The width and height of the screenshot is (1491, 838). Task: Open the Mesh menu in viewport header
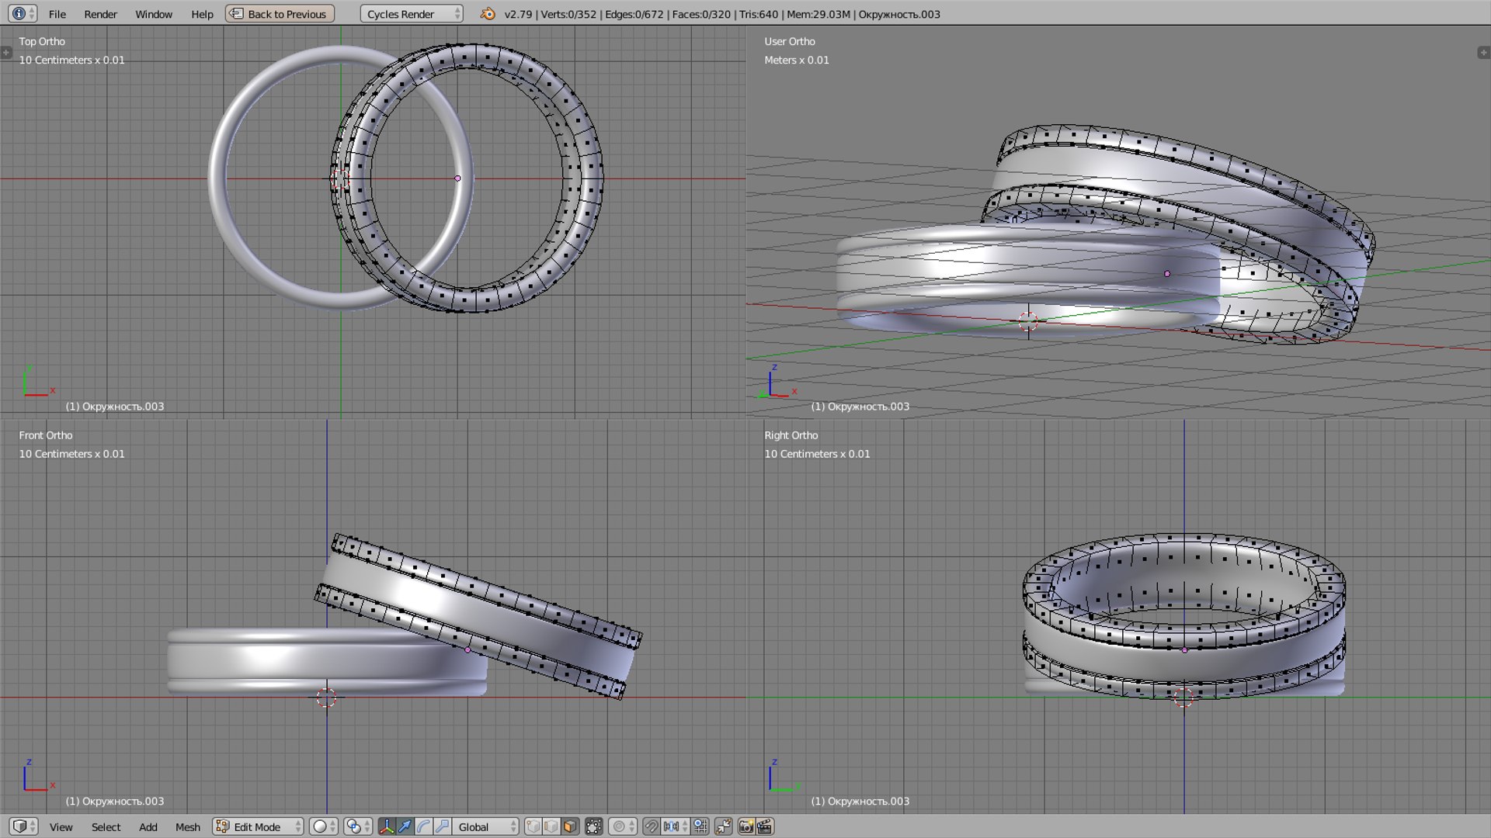187,827
